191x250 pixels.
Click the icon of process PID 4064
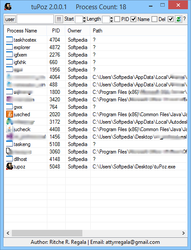[9, 77]
